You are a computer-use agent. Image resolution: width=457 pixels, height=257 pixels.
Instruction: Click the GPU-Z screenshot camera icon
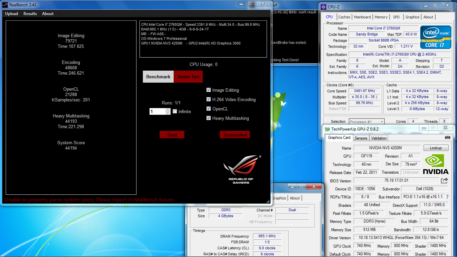pos(447,138)
